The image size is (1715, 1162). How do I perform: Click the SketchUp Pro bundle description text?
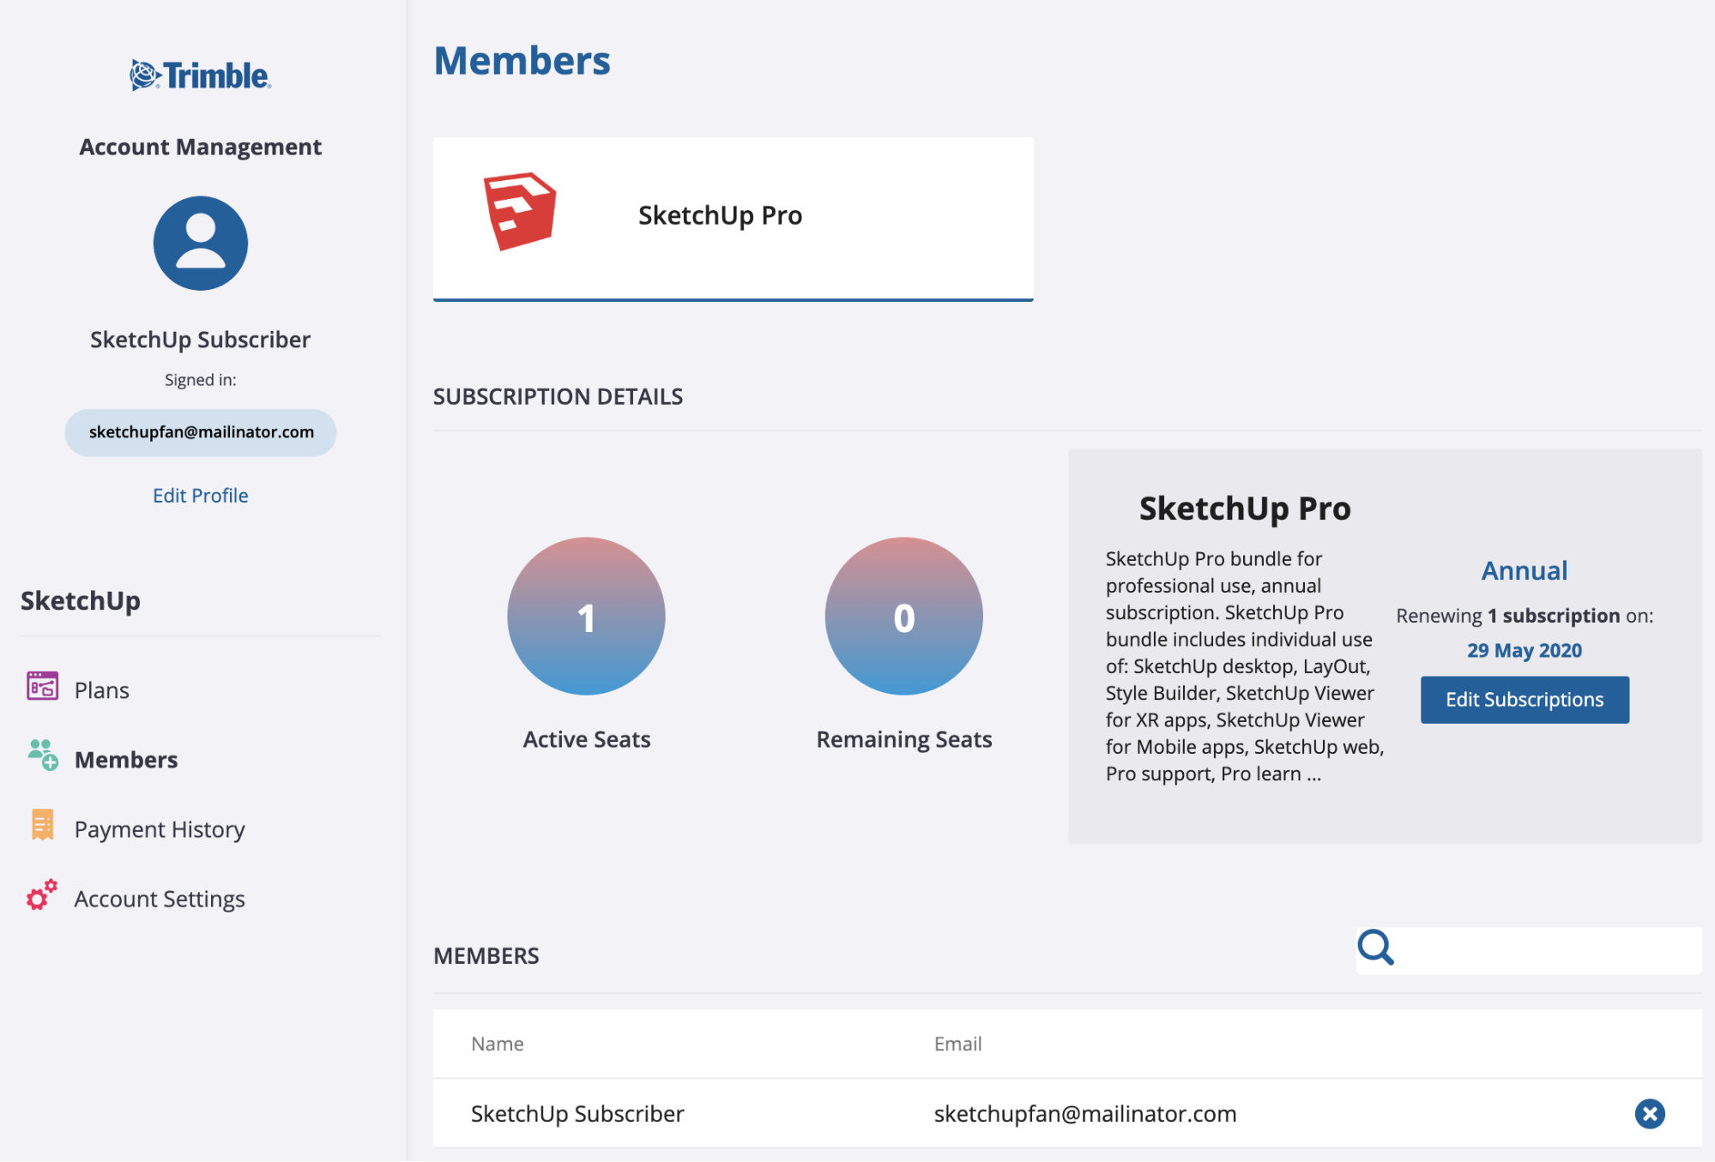tap(1244, 665)
